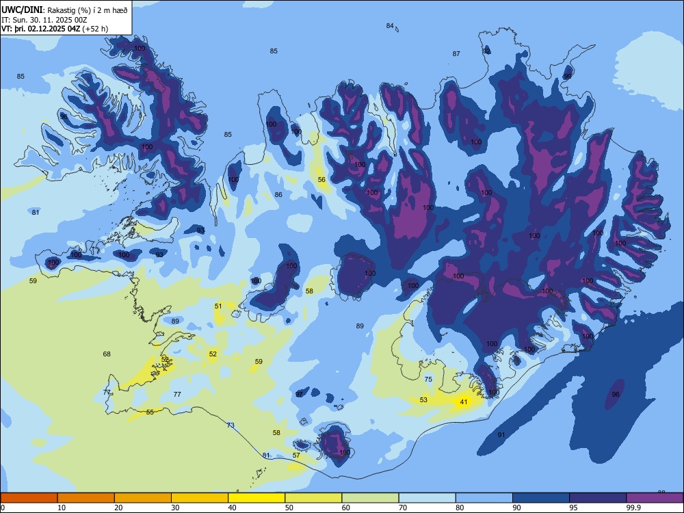Click the legend tick label '50'
The width and height of the screenshot is (684, 513).
pyautogui.click(x=289, y=508)
